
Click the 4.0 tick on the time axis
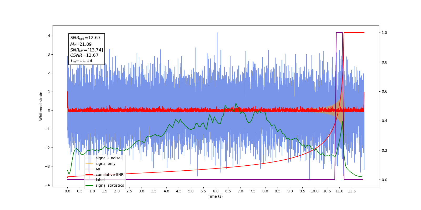(166, 191)
